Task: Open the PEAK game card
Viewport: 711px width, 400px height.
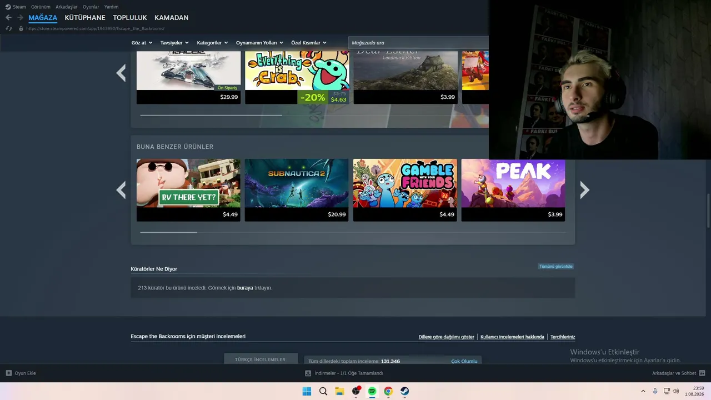Action: tap(513, 190)
